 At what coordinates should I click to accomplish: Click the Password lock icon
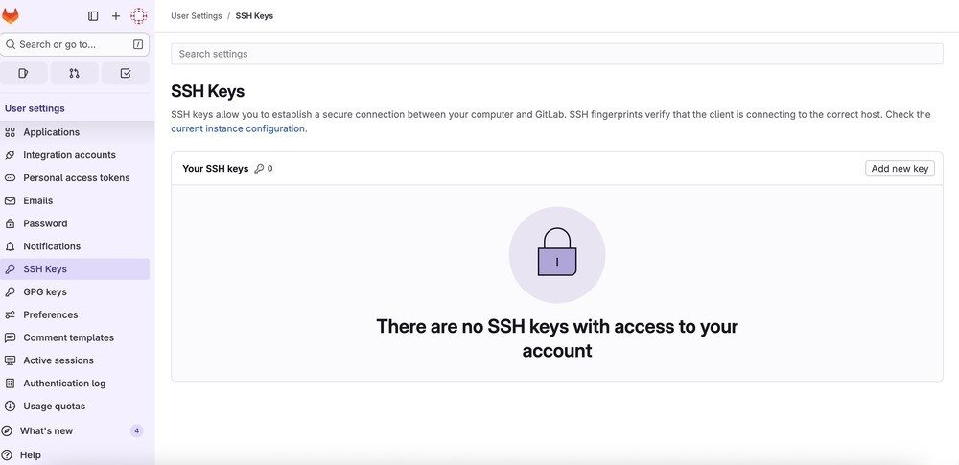10,223
